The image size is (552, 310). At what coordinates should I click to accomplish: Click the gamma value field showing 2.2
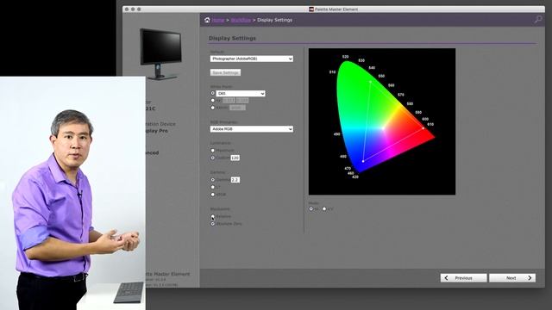click(x=235, y=180)
